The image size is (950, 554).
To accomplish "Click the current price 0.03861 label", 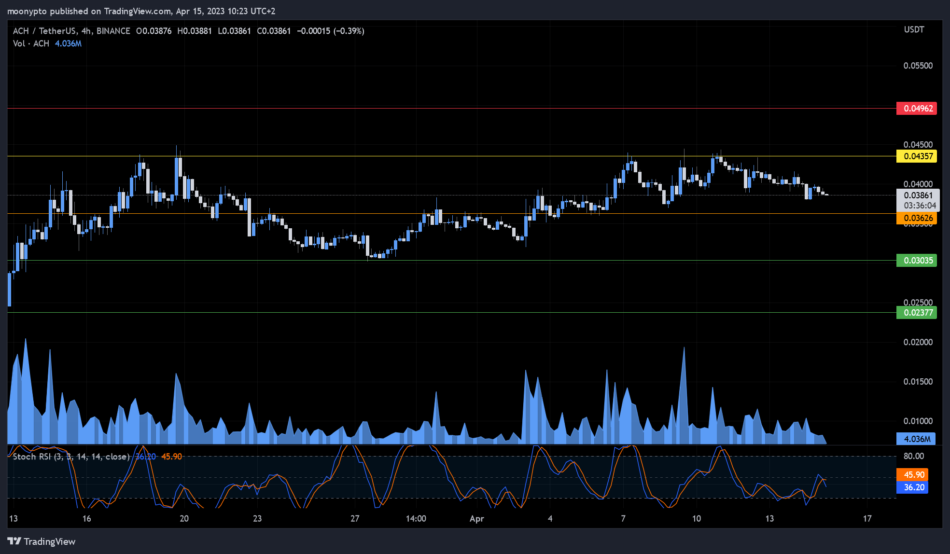I will pyautogui.click(x=918, y=195).
